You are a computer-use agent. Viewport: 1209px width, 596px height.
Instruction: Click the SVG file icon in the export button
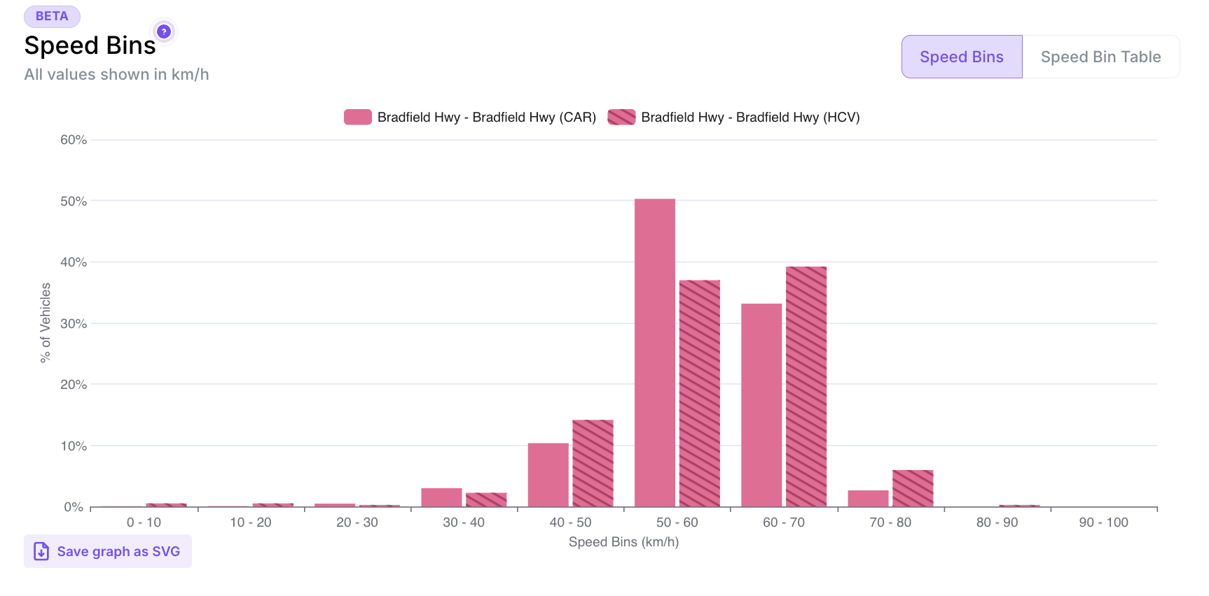[41, 551]
